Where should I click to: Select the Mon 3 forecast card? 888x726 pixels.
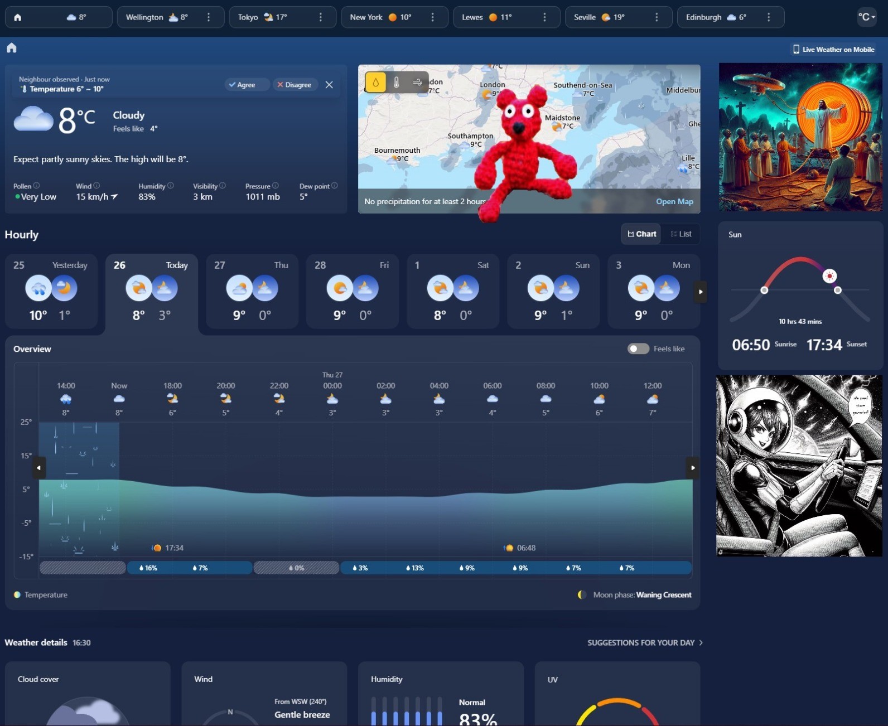653,291
